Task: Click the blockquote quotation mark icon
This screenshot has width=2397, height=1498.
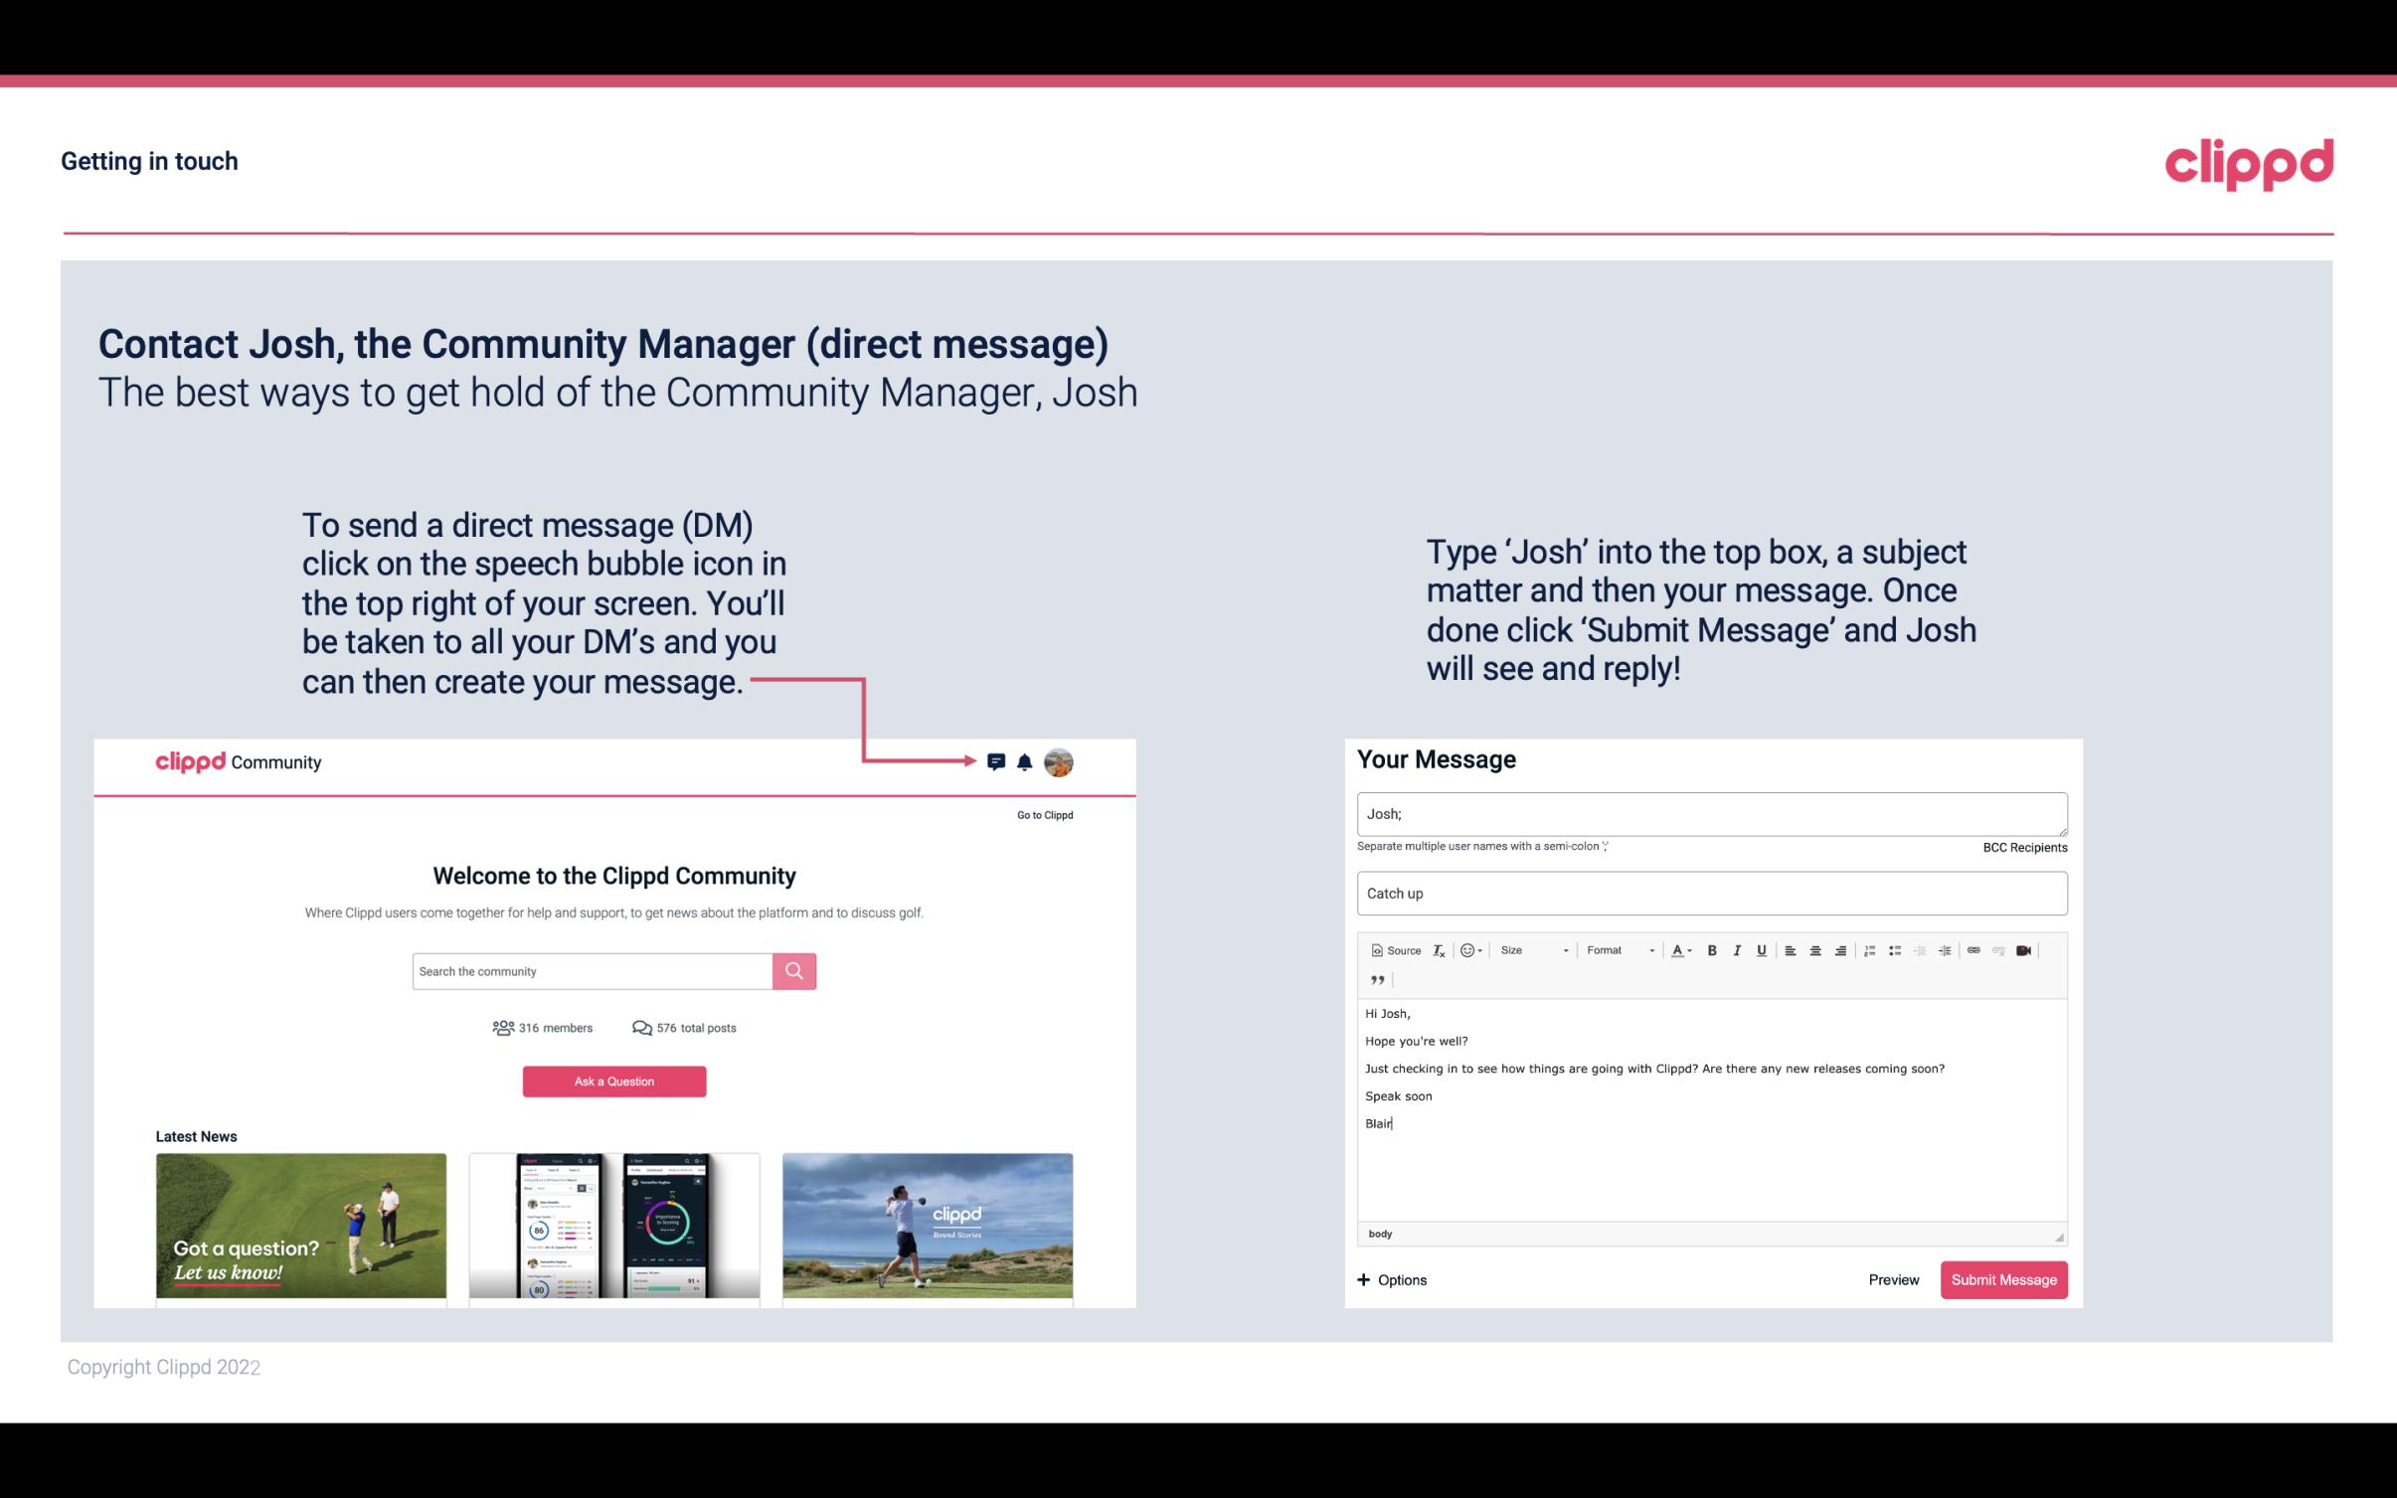Action: pos(1374,978)
